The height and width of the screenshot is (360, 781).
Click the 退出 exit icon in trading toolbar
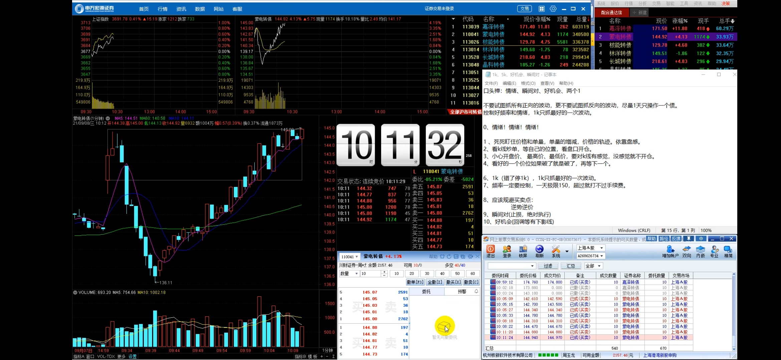tap(490, 251)
